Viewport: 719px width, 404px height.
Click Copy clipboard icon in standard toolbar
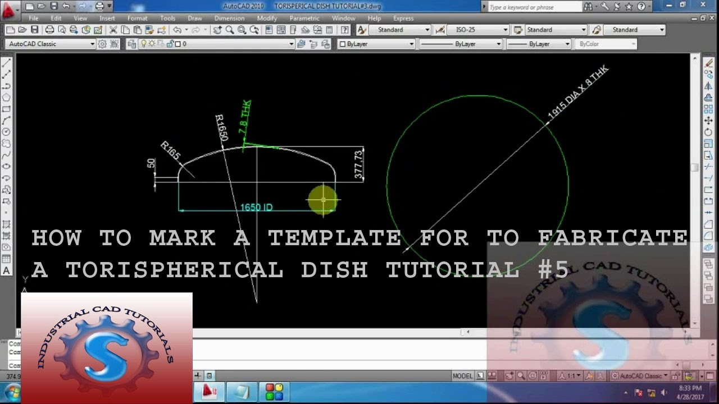[x=125, y=30]
